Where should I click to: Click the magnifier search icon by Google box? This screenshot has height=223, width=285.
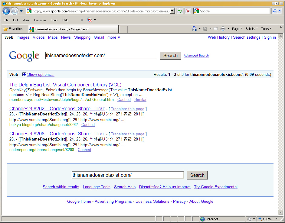point(274,11)
